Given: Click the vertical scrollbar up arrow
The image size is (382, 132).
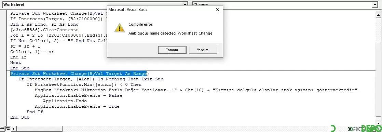Looking at the screenshot, I should (379, 15).
